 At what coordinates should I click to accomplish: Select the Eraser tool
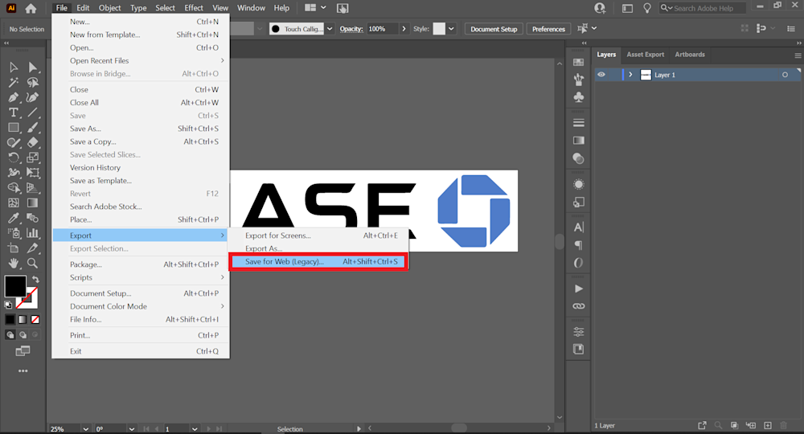tap(33, 142)
